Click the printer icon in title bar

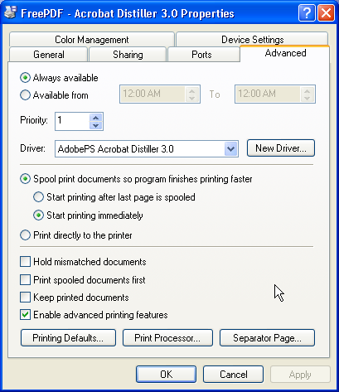click(x=10, y=12)
